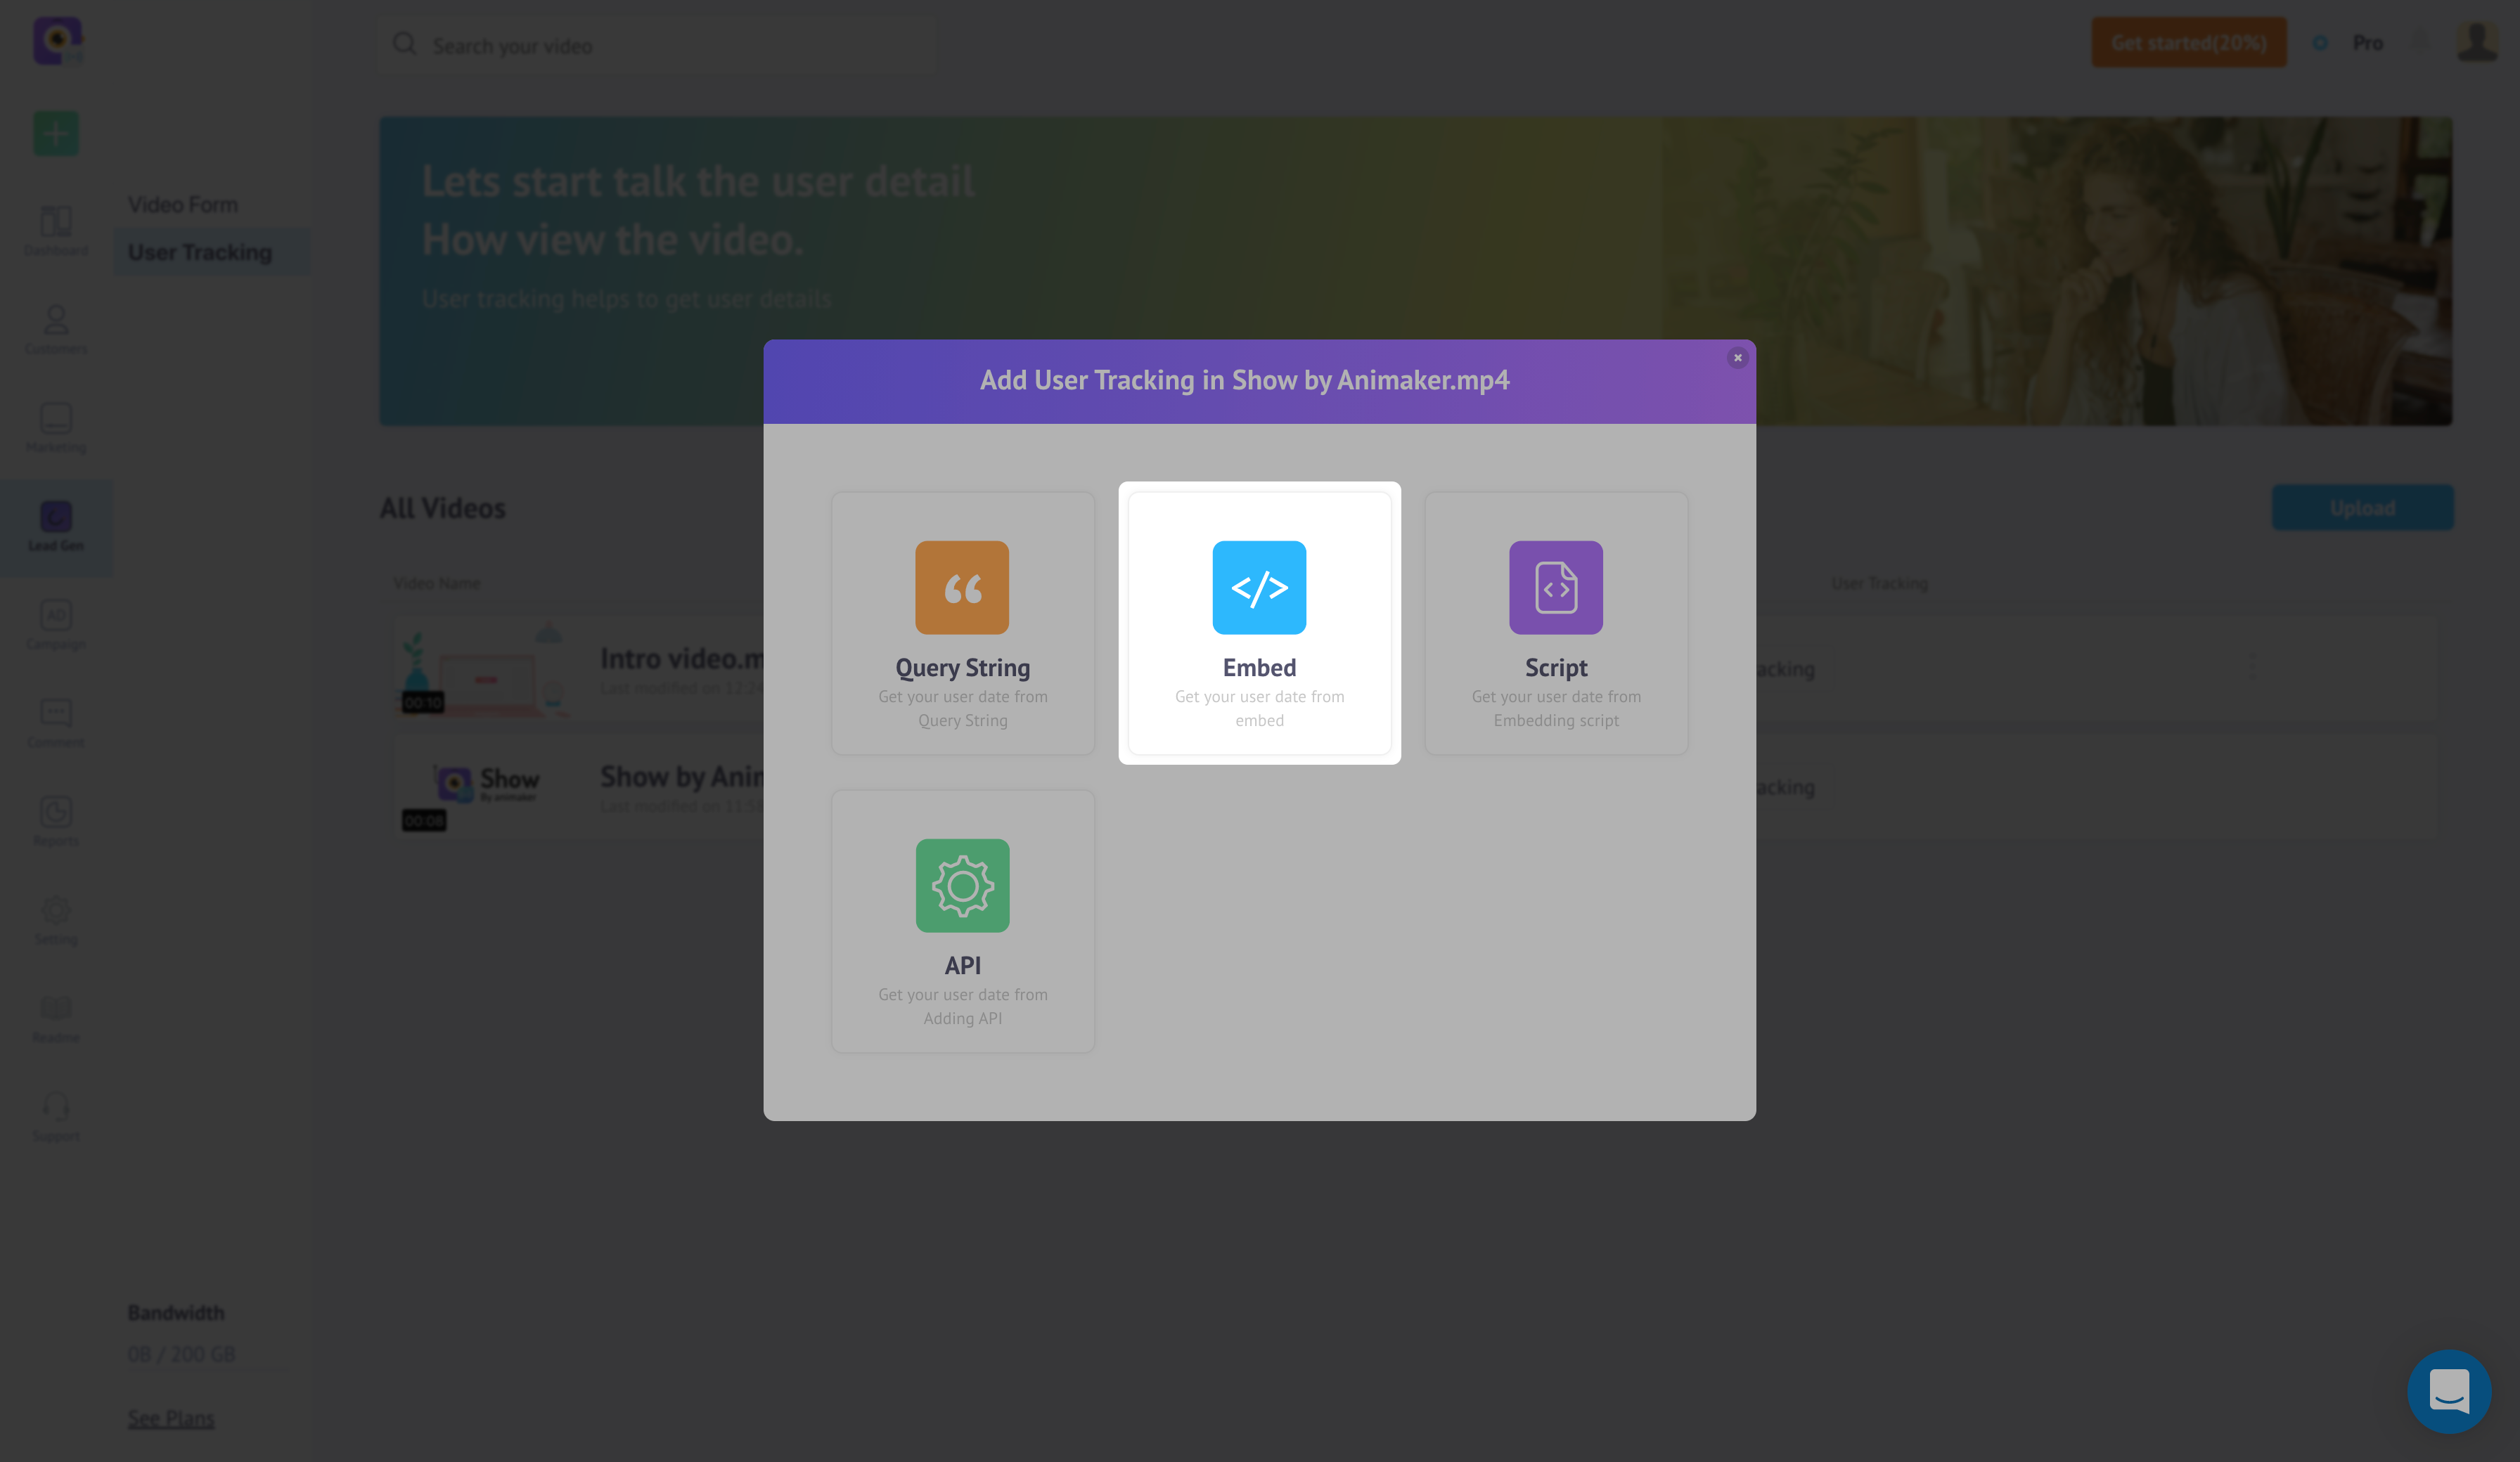This screenshot has height=1462, width=2520.
Task: Switch to Video Form submenu
Action: pos(183,204)
